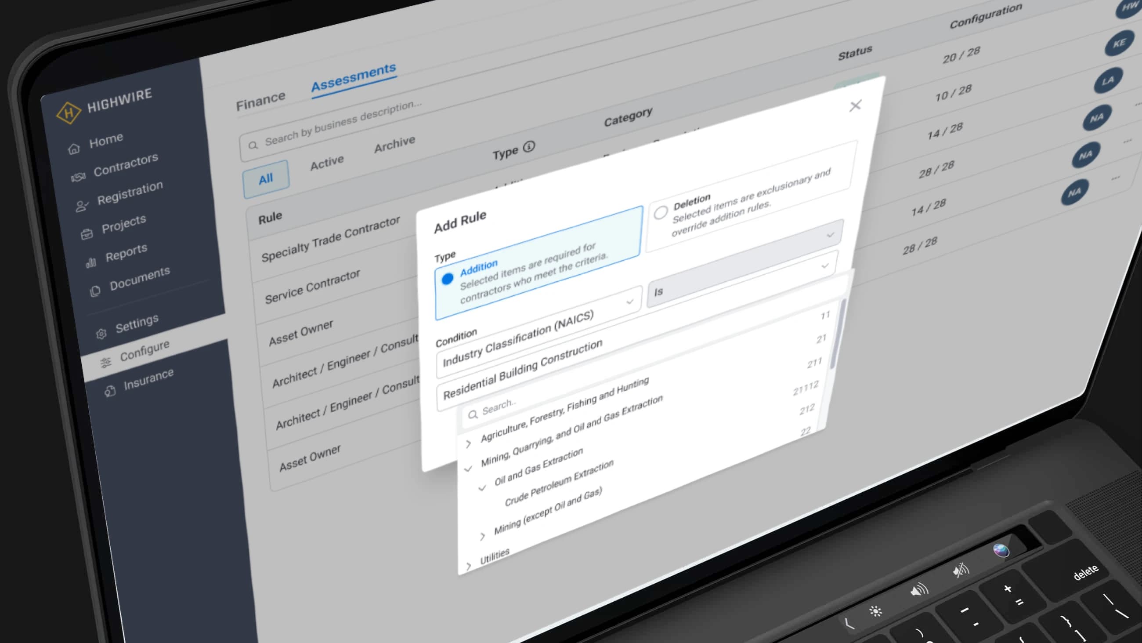Click the HW avatar badge
The image size is (1142, 643).
tap(1130, 7)
